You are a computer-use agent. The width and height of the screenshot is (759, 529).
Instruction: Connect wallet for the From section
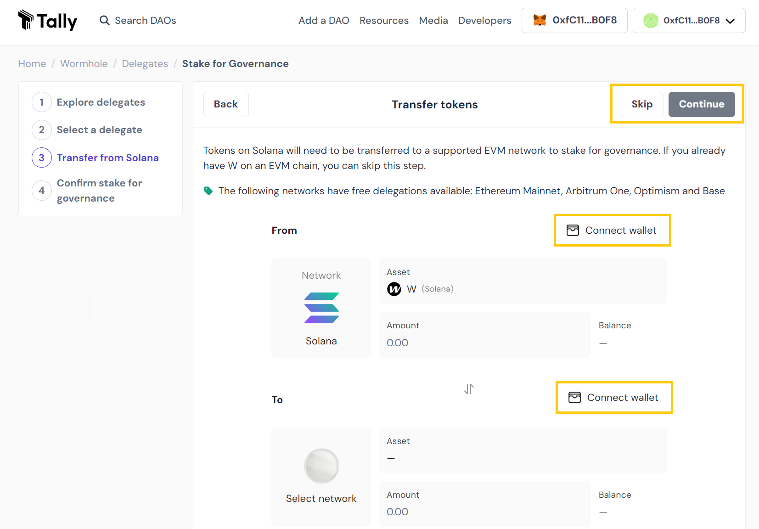point(612,231)
